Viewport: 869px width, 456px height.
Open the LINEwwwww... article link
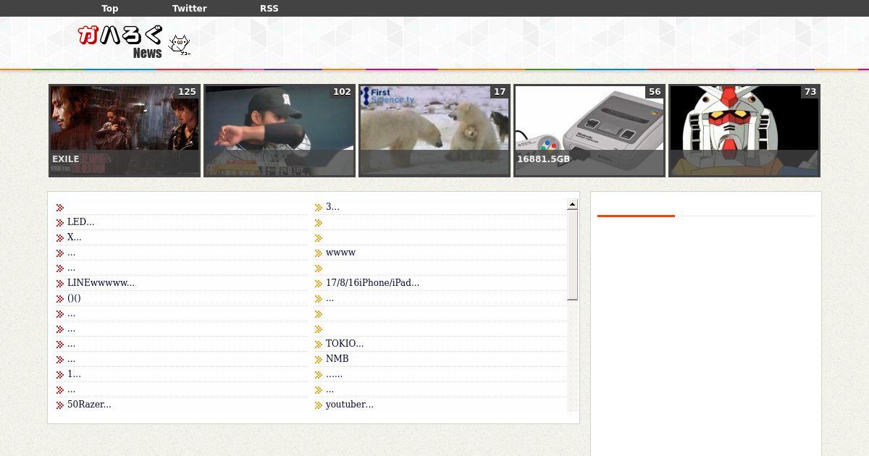(x=101, y=283)
